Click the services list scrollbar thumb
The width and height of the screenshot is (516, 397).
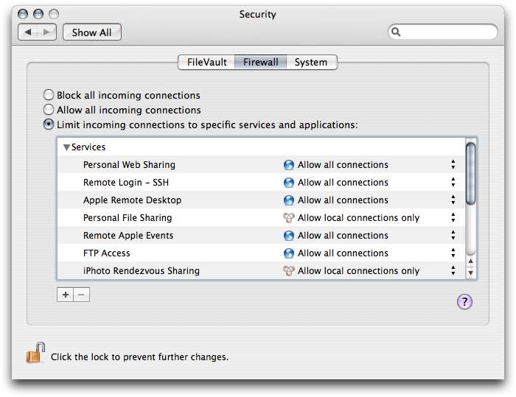pos(470,174)
